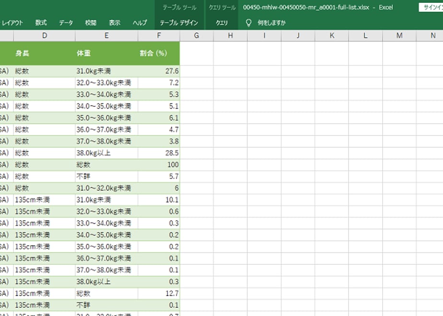The height and width of the screenshot is (316, 443).
Task: Open the テーブル デザイン tab
Action: (179, 23)
